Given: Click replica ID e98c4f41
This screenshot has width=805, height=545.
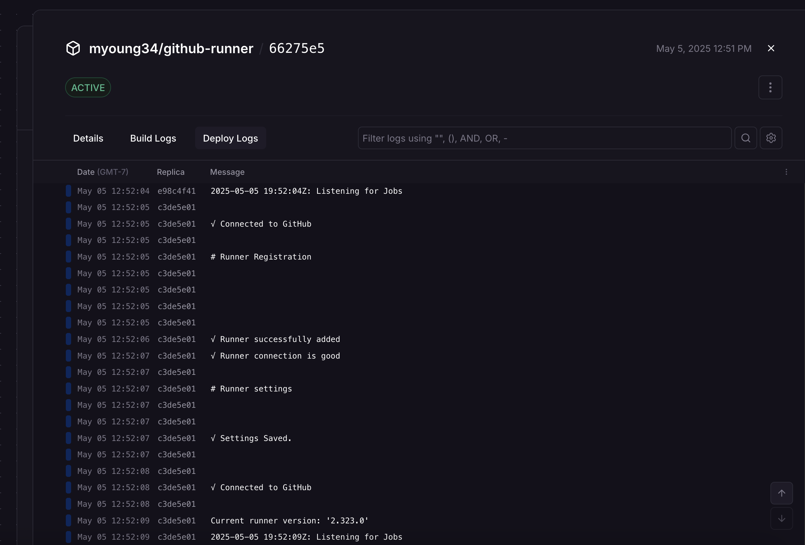Looking at the screenshot, I should pos(176,191).
